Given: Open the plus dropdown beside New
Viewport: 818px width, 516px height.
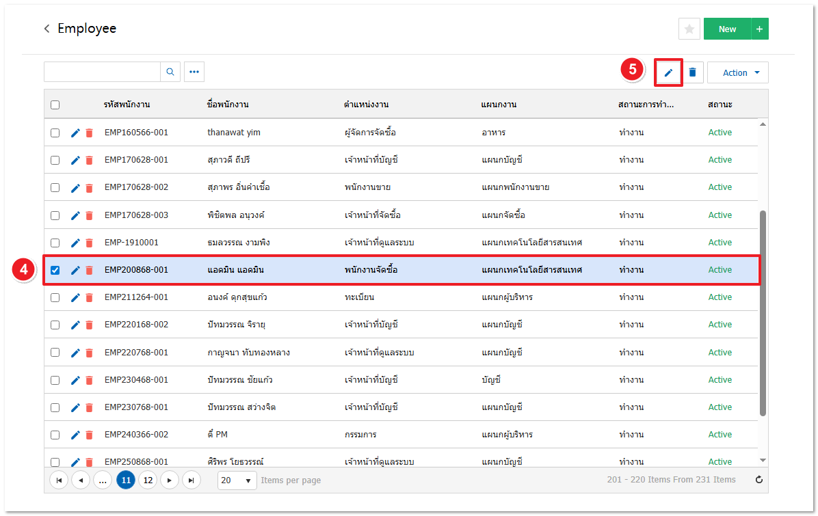Looking at the screenshot, I should (x=760, y=29).
